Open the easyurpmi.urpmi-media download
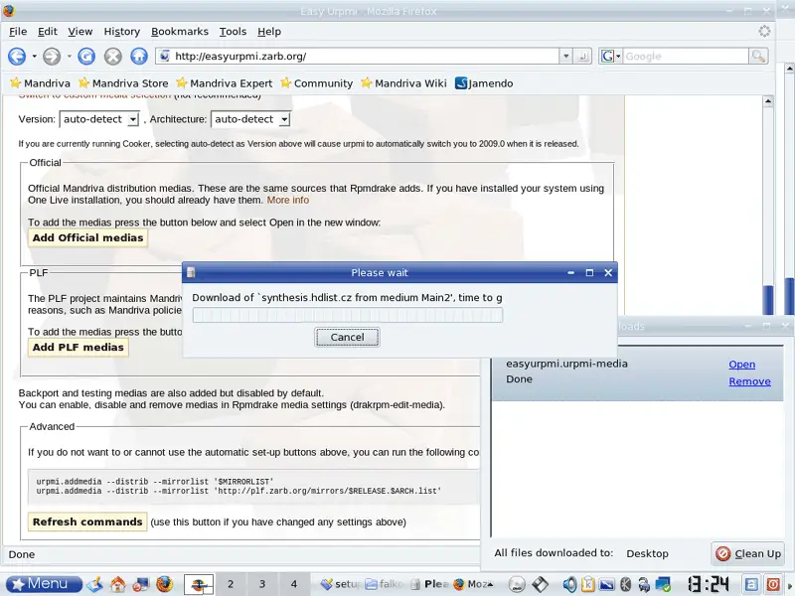The image size is (795, 596). click(741, 365)
